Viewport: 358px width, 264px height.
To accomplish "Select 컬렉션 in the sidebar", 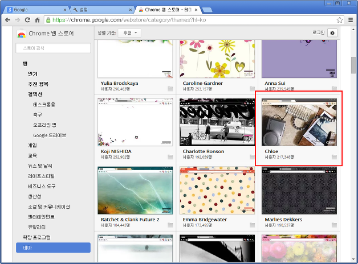I will [35, 94].
